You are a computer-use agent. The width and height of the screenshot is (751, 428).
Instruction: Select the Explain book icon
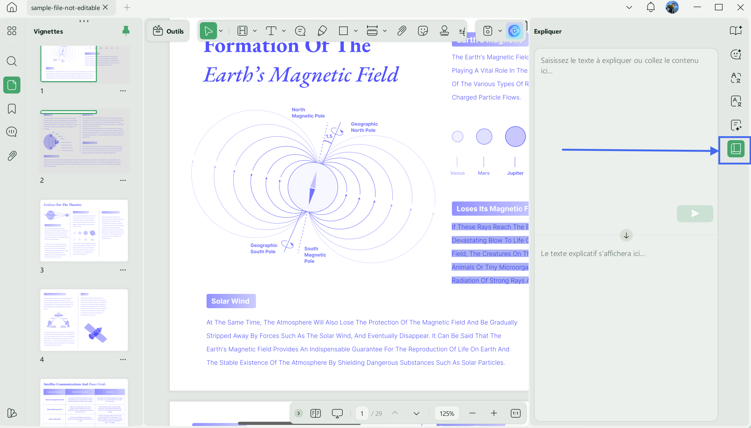click(736, 149)
